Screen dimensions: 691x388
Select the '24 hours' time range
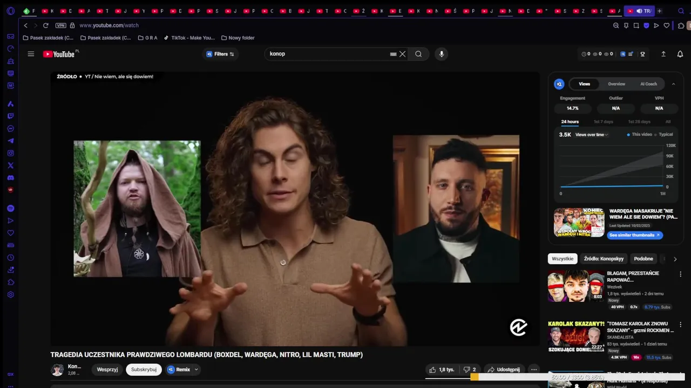pos(570,122)
